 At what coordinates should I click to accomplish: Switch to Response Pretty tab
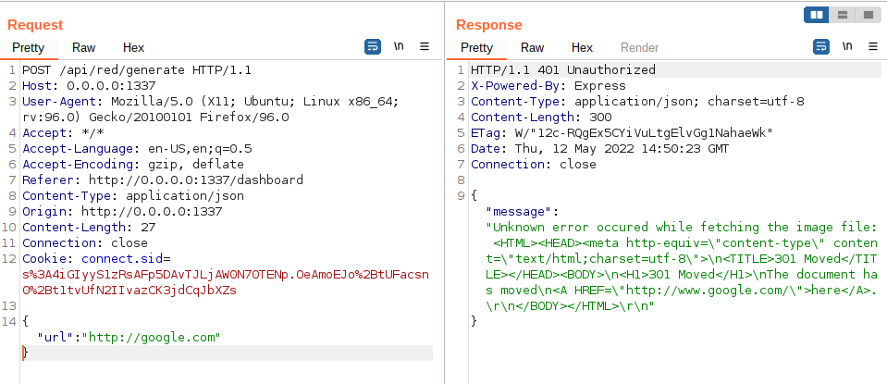point(477,48)
